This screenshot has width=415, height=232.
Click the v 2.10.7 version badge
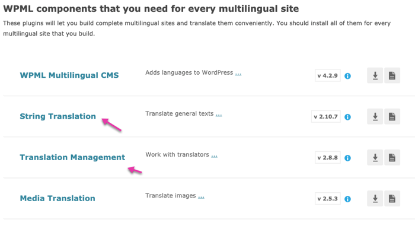(326, 117)
